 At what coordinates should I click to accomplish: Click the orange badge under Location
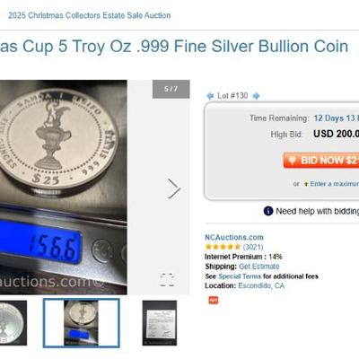pos(214,300)
